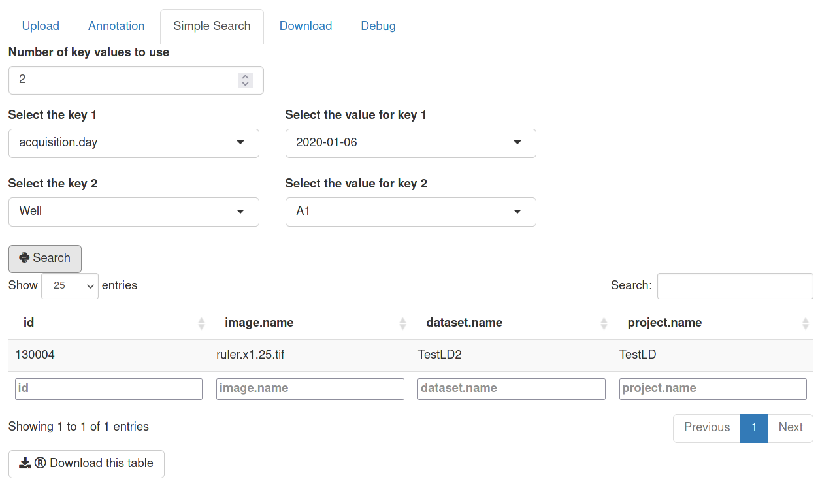Click the number stepper spinner arrows

(245, 80)
